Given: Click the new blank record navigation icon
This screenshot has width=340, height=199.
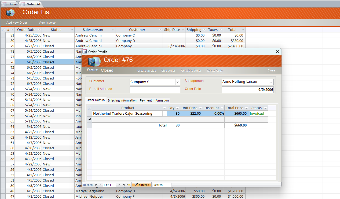Looking at the screenshot, I should [x=128, y=185].
